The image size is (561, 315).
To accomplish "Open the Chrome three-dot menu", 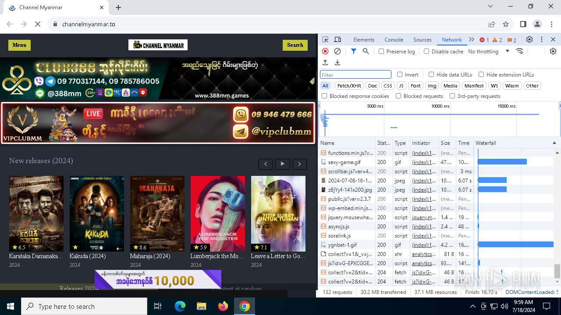I will click(x=551, y=24).
